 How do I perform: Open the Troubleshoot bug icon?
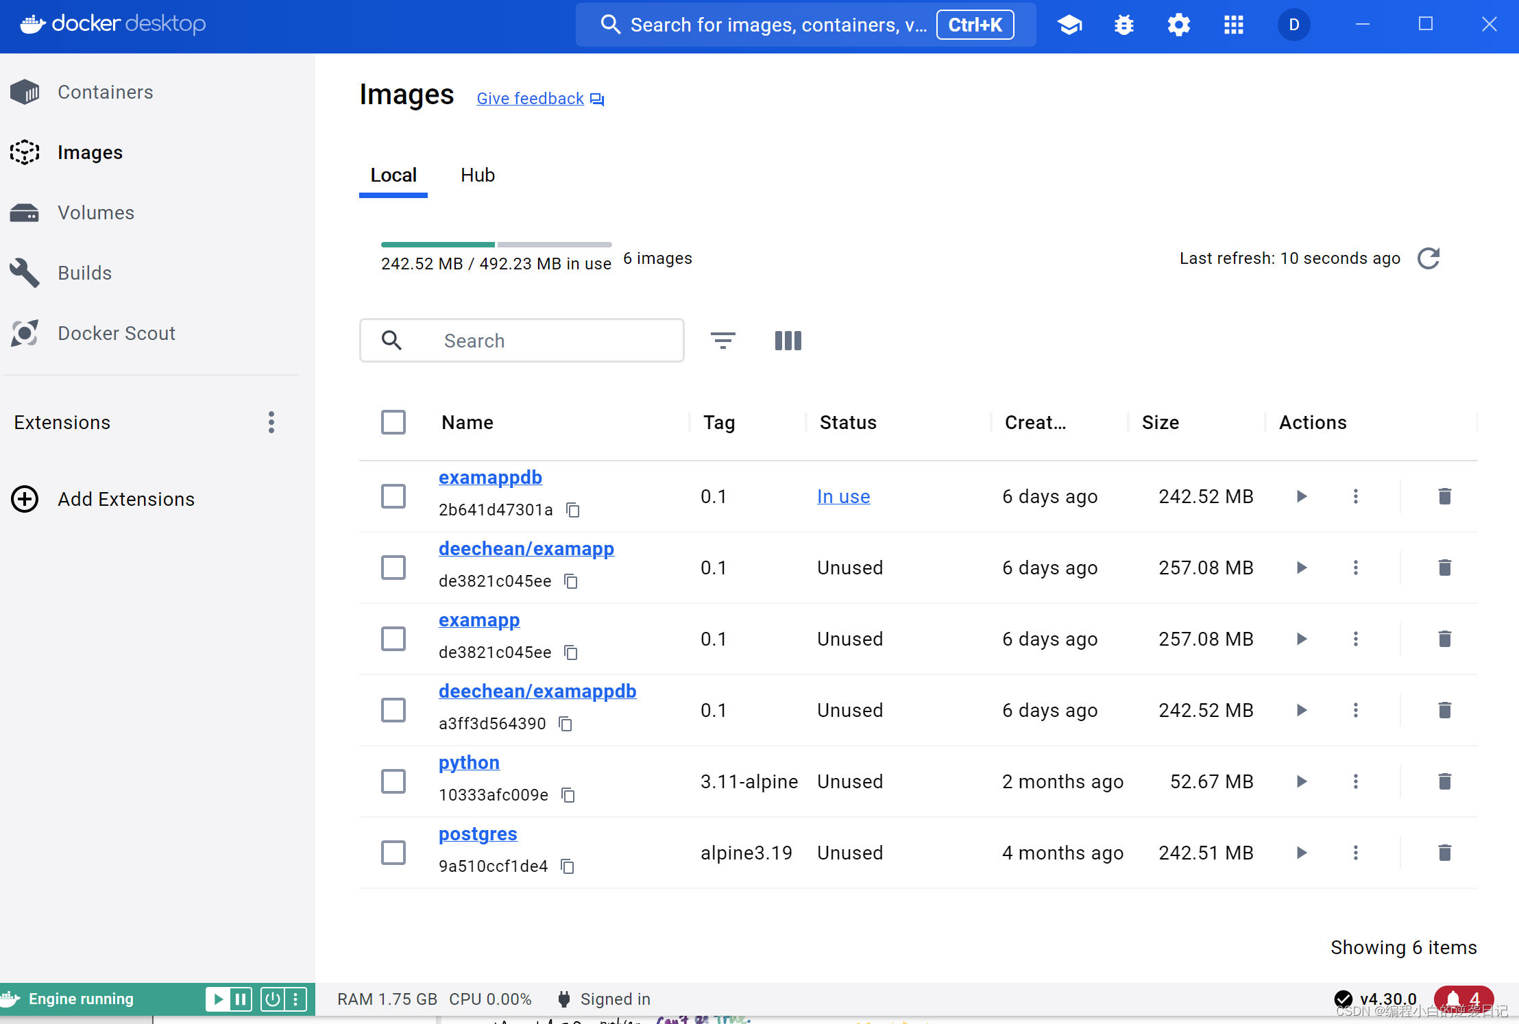pyautogui.click(x=1124, y=25)
